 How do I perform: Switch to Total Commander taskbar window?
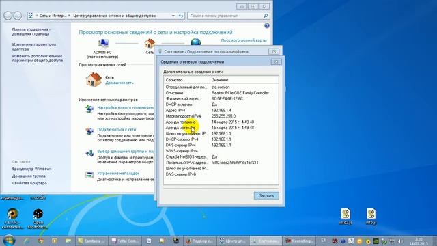tap(125, 241)
